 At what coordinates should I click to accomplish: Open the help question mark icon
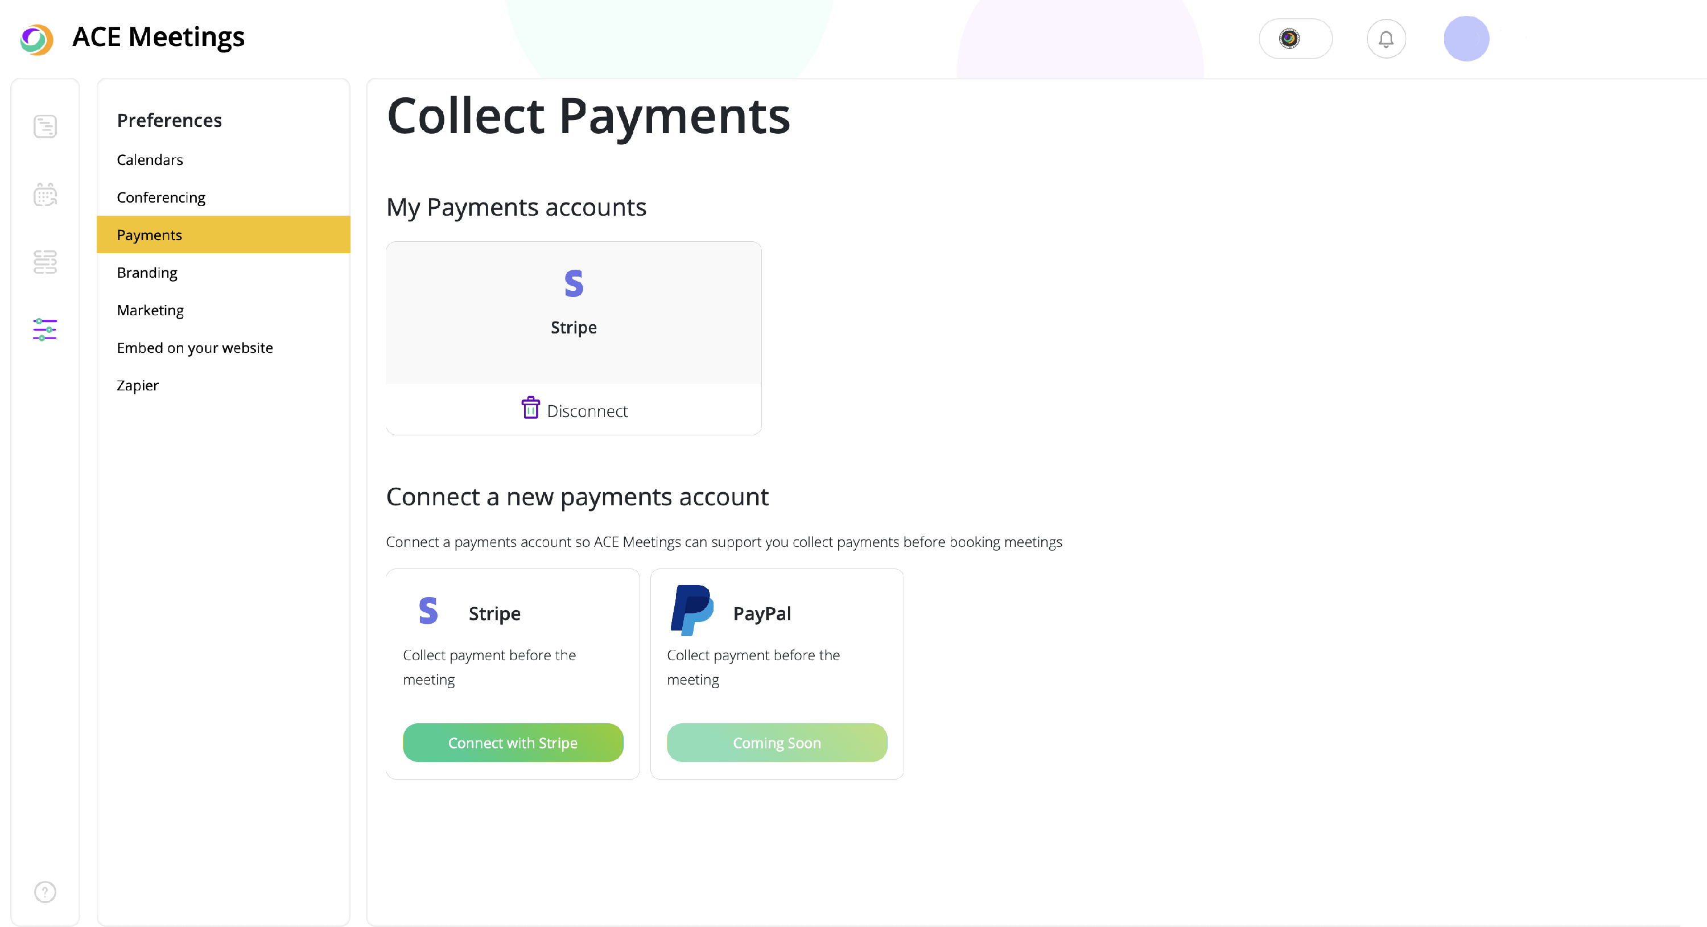click(x=45, y=892)
